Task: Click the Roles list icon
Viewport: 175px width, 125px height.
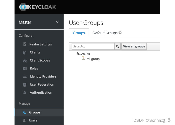Action: [x=25, y=69]
